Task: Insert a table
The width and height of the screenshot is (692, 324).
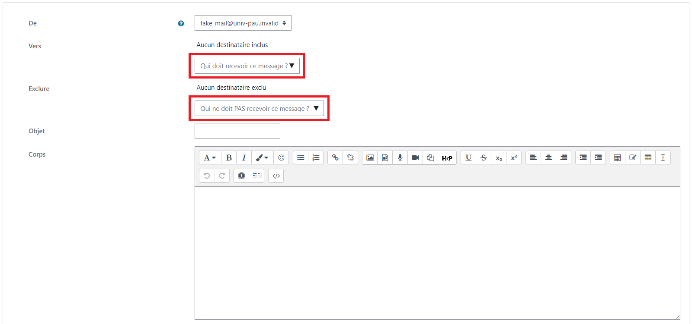Action: (648, 158)
